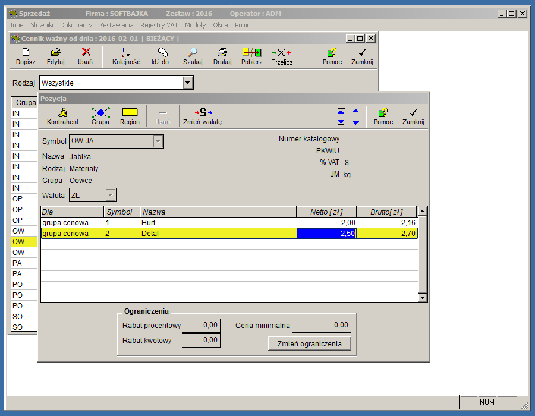Close the Cennik window with X
535x416 pixels.
coord(371,39)
